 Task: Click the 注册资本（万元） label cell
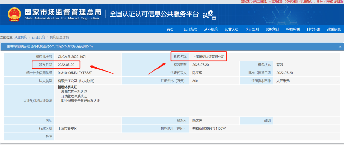(x=155, y=81)
